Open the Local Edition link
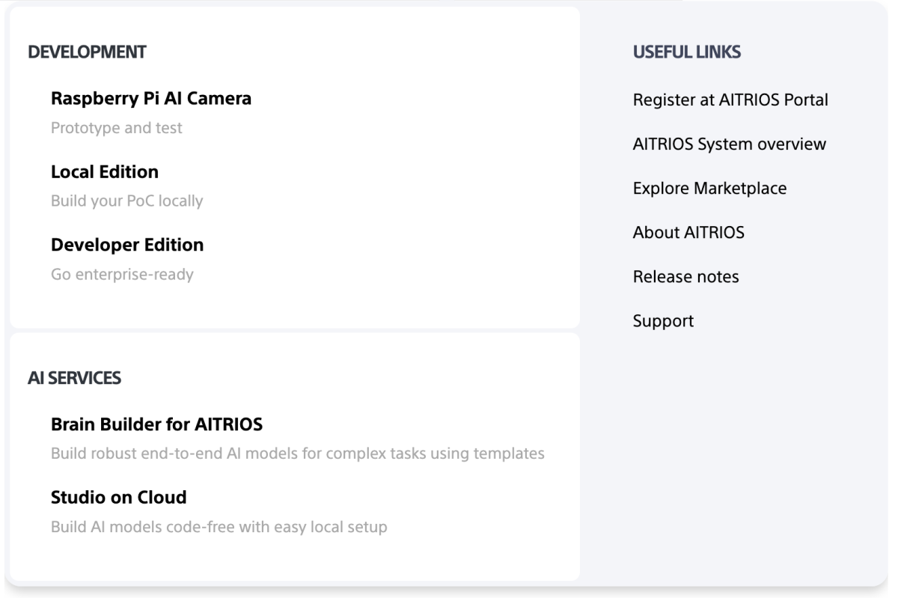 [105, 171]
